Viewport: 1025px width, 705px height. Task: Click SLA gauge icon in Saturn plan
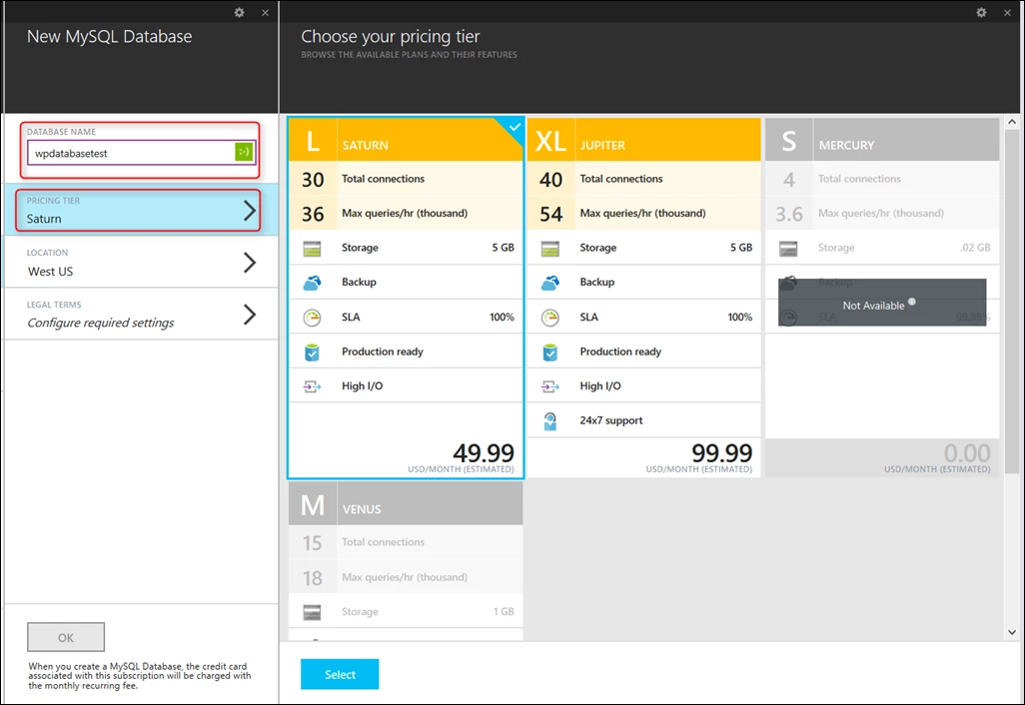(313, 318)
